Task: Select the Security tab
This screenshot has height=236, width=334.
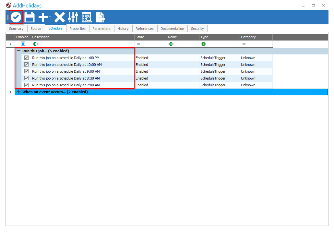Action: 197,29
